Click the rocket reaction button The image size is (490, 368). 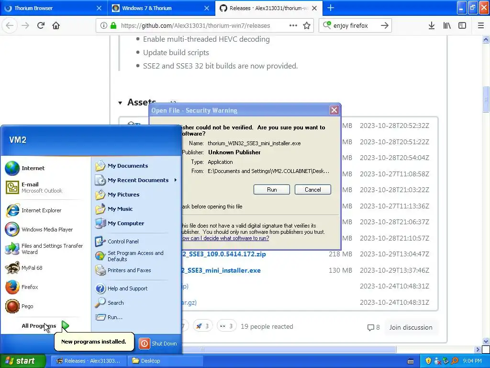tap(202, 326)
